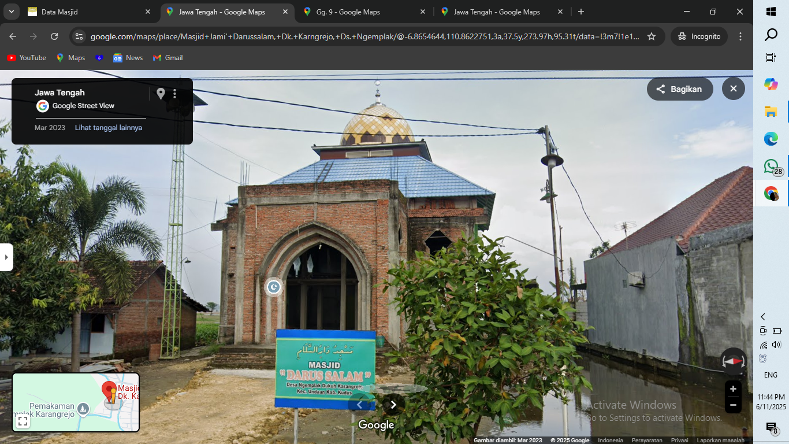Move Street View using the left arrow
789x444 pixels.
tap(359, 405)
